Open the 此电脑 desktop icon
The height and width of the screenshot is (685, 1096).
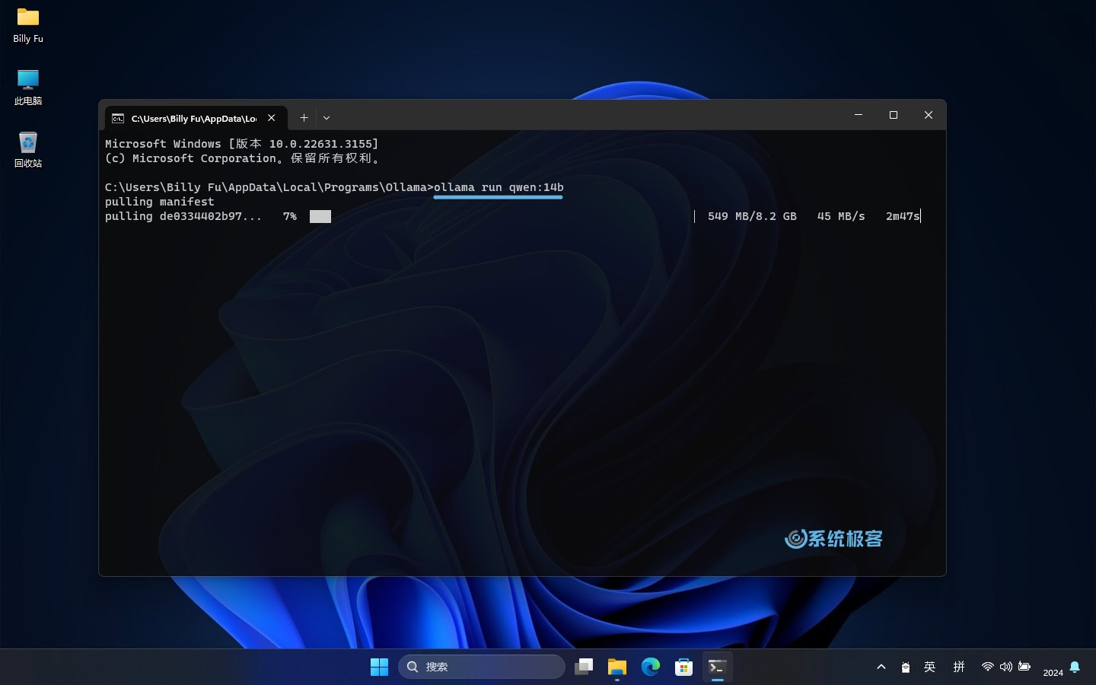click(x=28, y=88)
